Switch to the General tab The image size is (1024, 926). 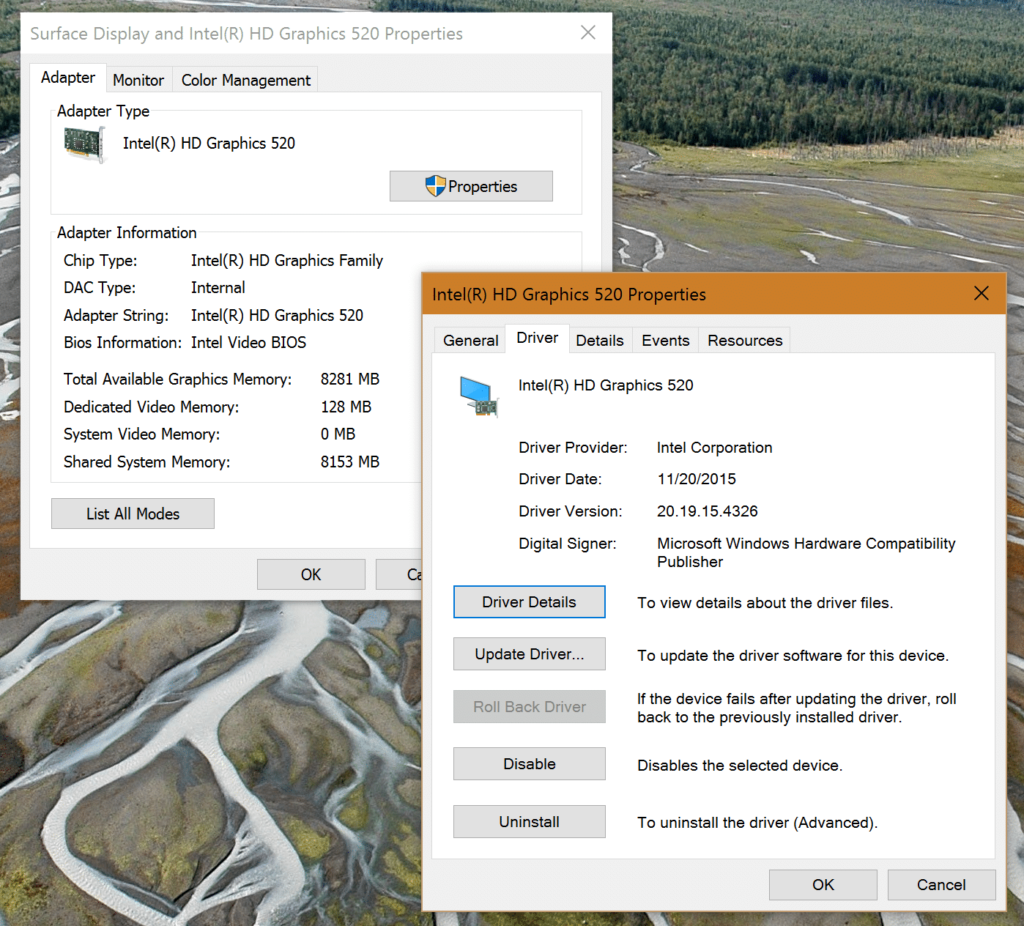pos(470,340)
